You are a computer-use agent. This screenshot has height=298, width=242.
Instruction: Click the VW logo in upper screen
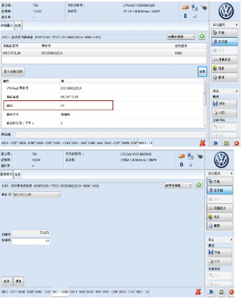tap(226, 11)
